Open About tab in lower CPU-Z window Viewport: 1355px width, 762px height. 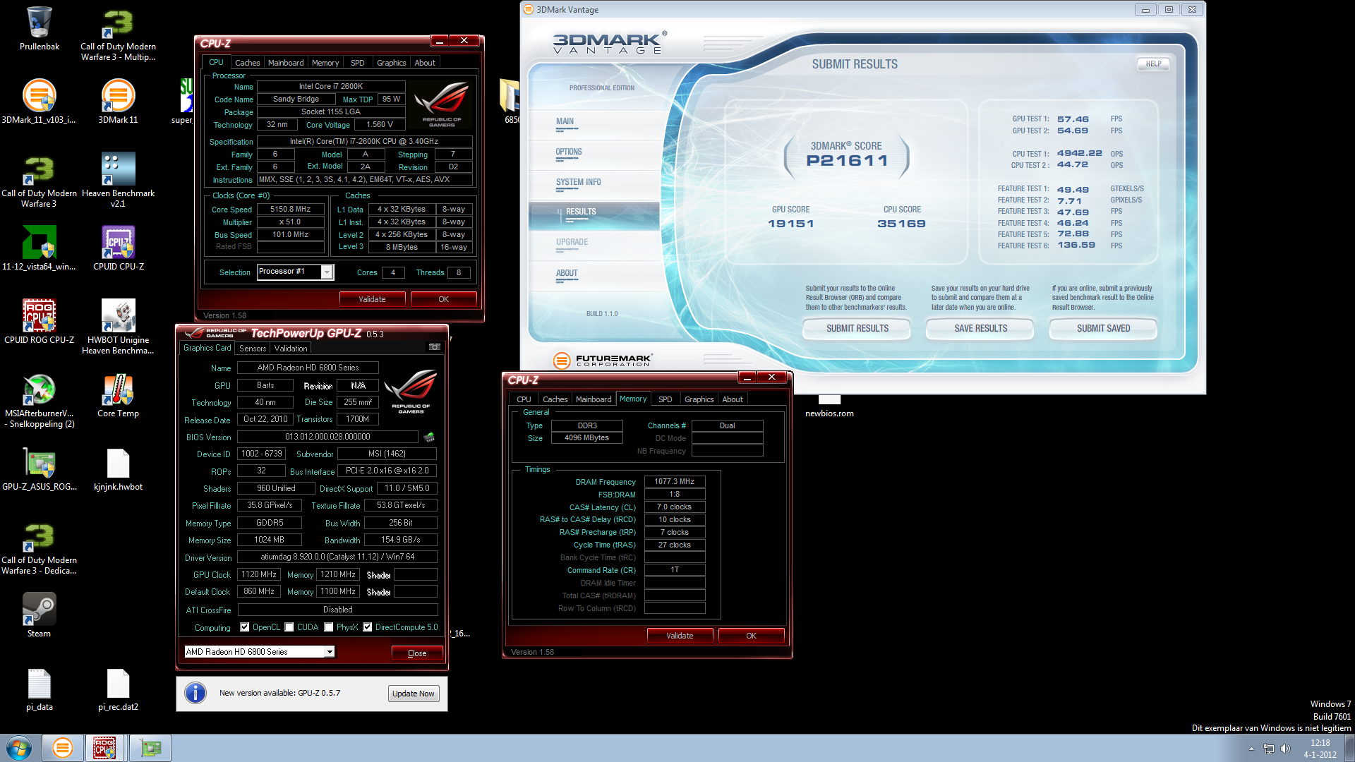[x=733, y=399]
